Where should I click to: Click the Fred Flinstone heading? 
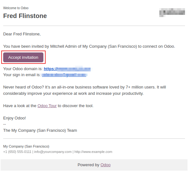[x=25, y=16]
